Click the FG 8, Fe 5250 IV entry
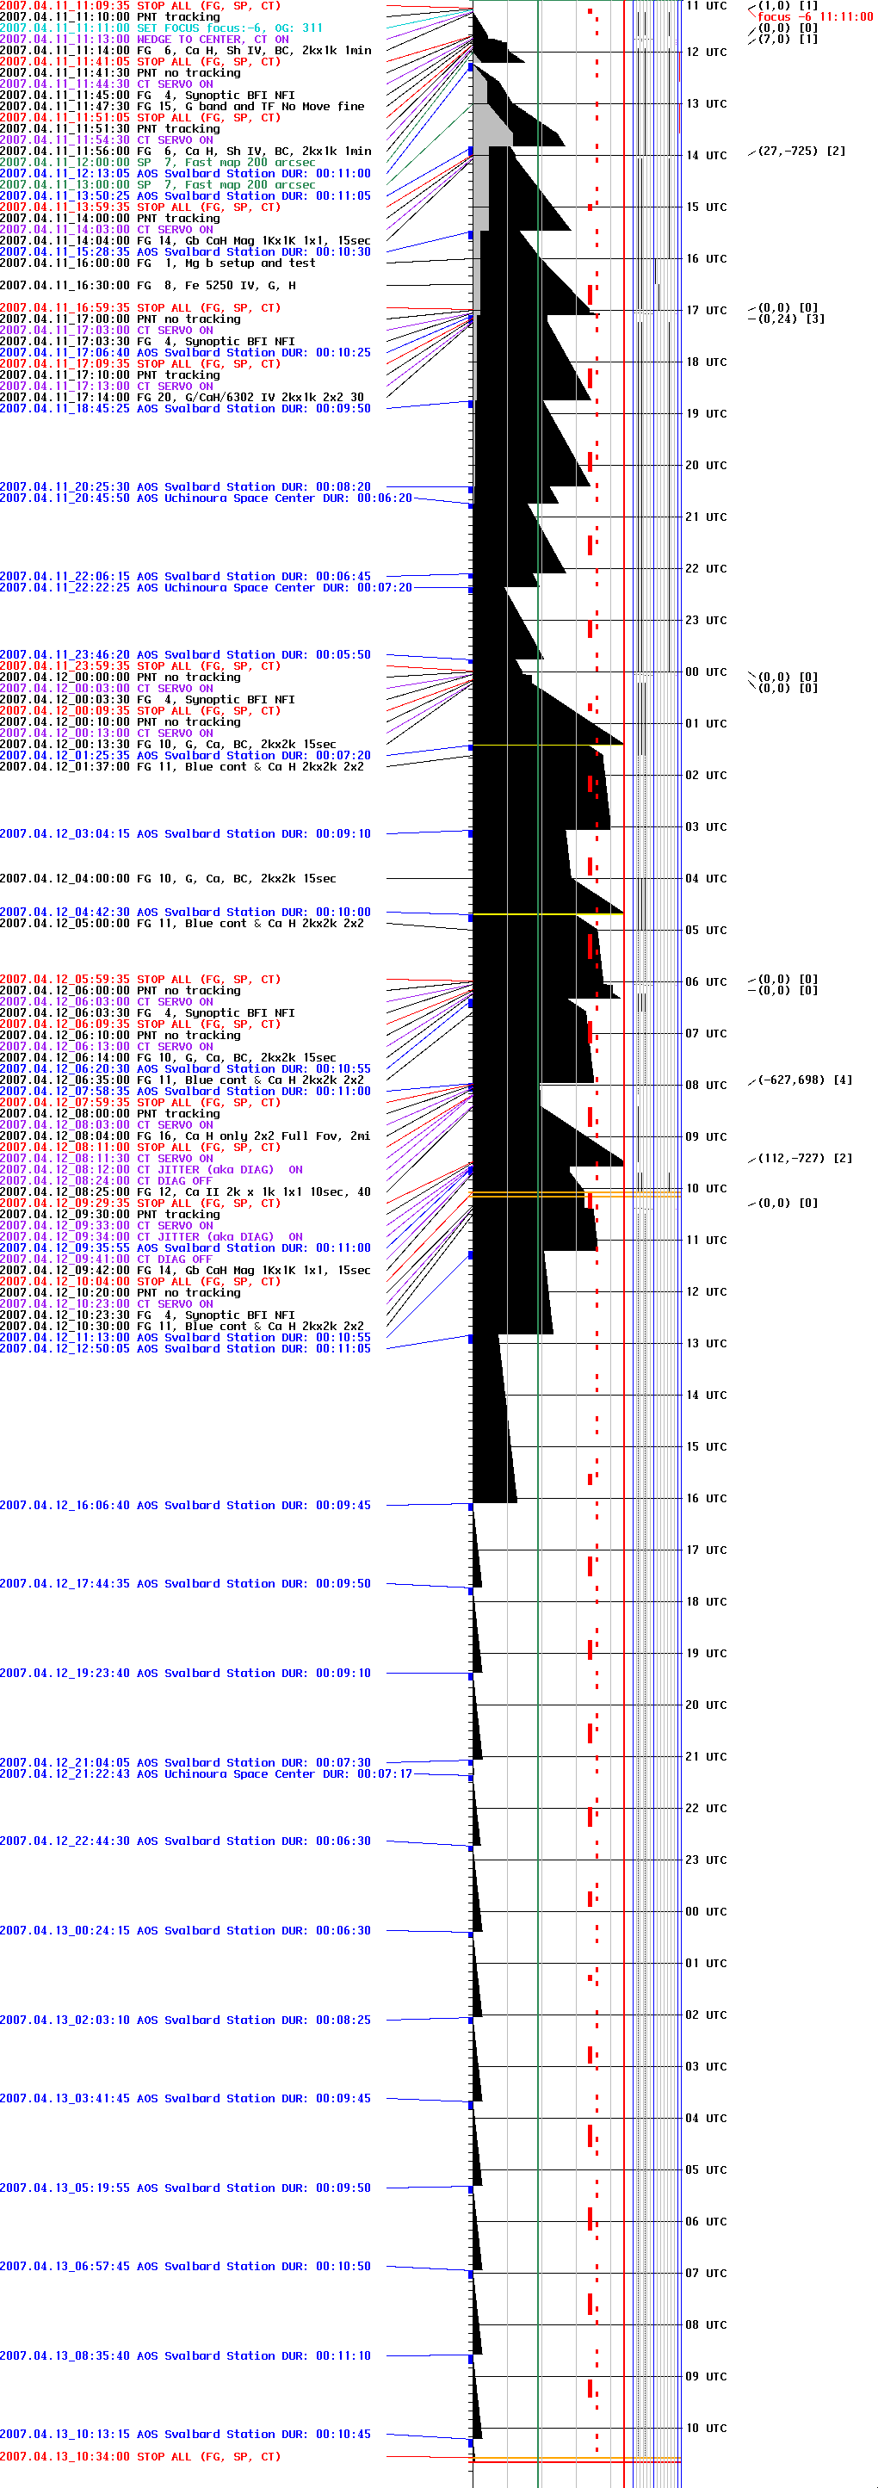 click(x=148, y=286)
